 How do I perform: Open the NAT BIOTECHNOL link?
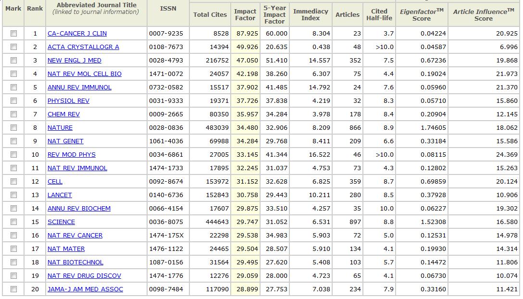[x=75, y=262]
